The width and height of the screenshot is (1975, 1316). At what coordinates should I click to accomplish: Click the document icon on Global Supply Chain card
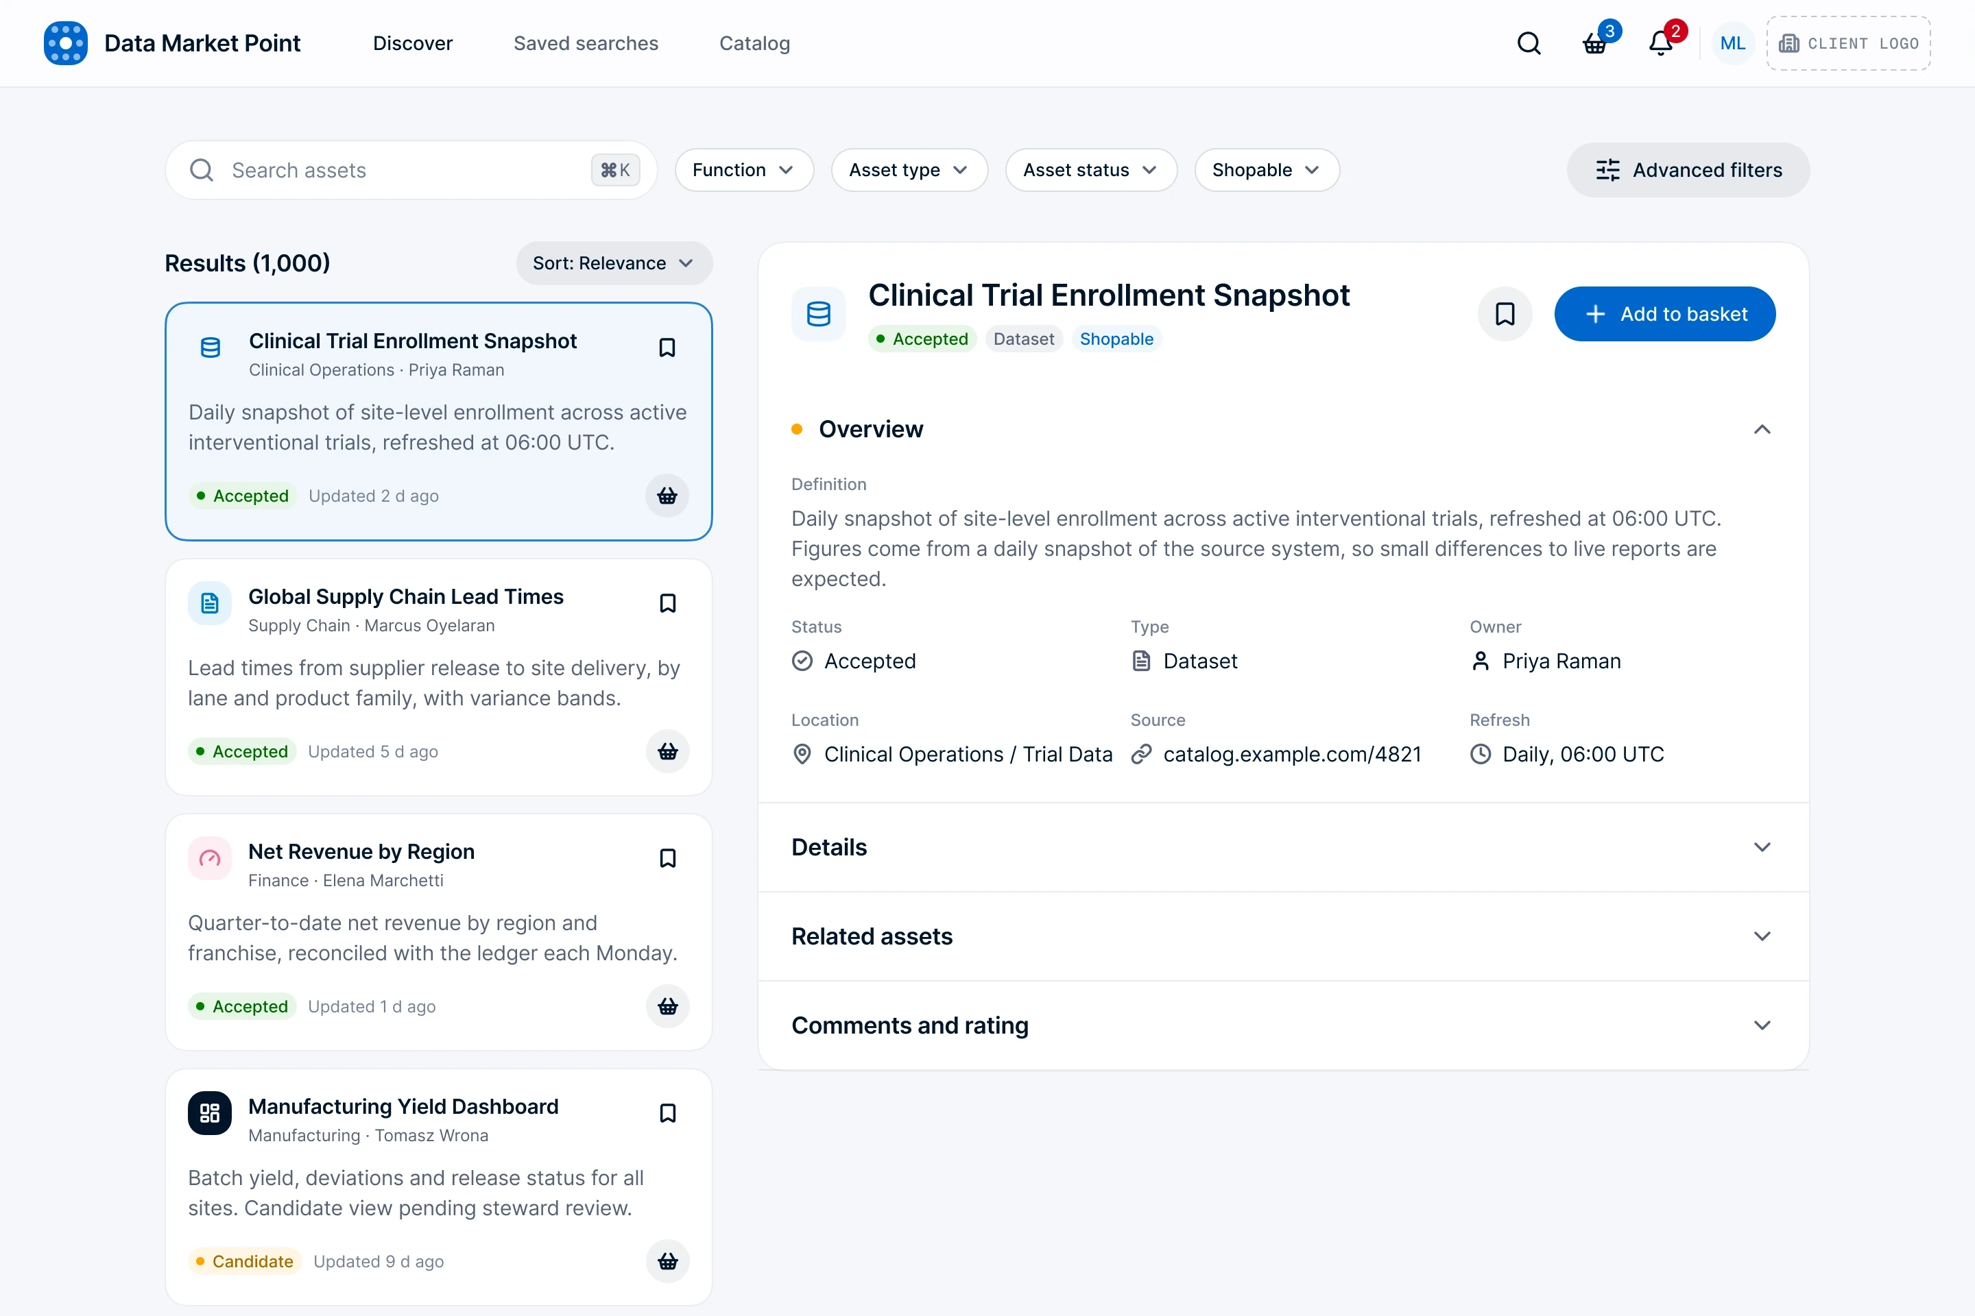210,603
